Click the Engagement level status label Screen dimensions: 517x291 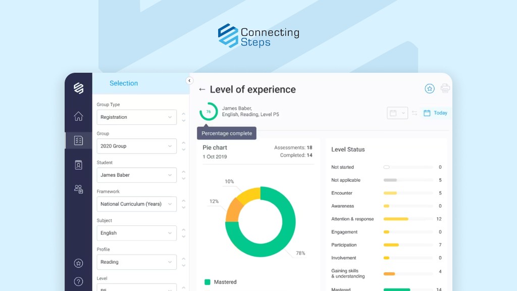[x=344, y=232]
